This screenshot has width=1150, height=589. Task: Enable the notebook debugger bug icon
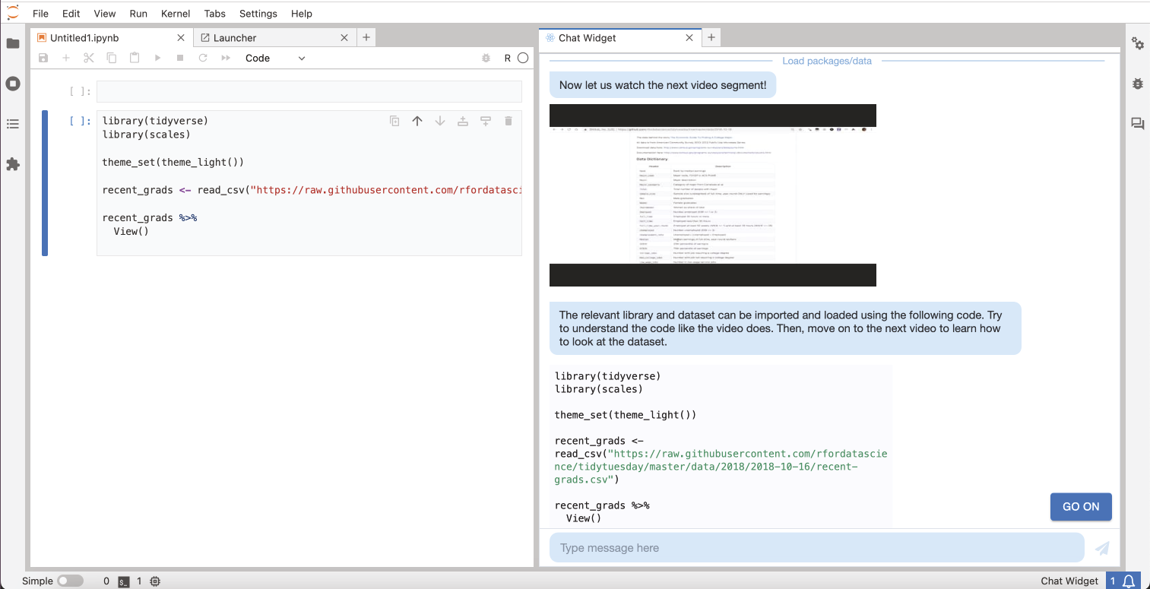coord(486,58)
